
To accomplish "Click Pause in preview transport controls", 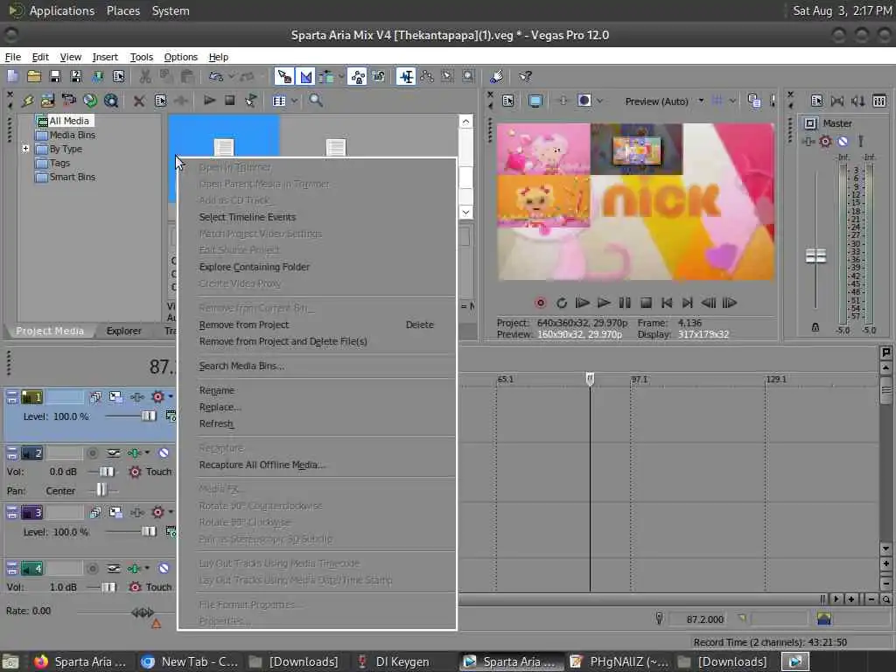I will (625, 303).
